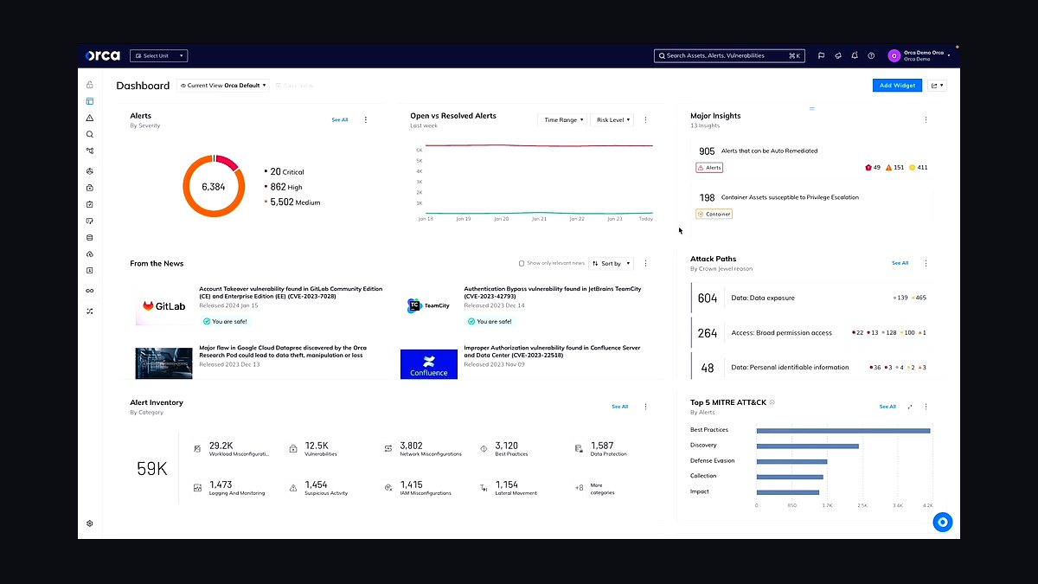
Task: Open the Major Insights three-dot menu
Action: [926, 120]
